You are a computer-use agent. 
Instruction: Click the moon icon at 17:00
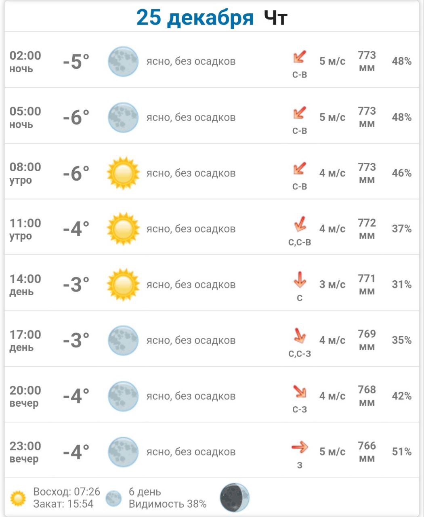(x=123, y=340)
